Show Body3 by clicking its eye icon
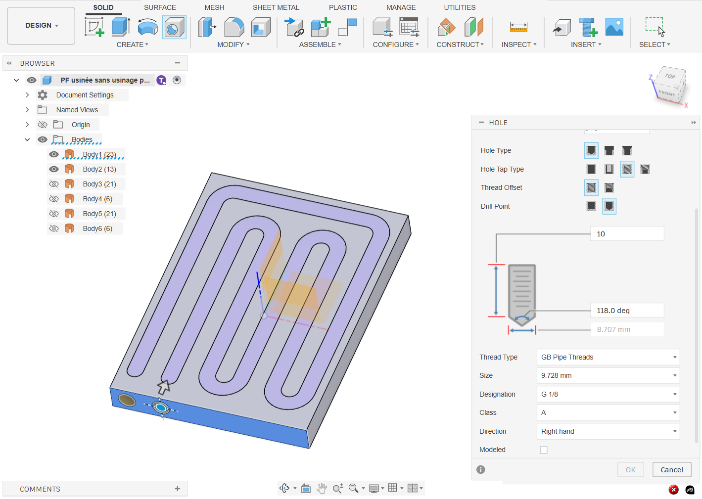 click(54, 184)
